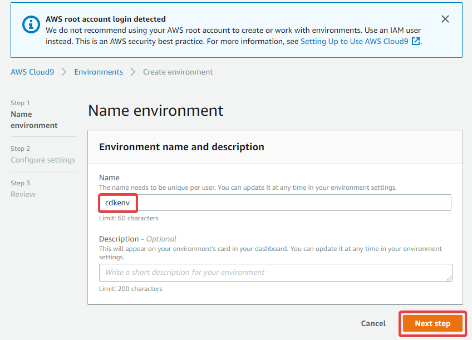Click the Limit: 60 characters hint text
The height and width of the screenshot is (340, 472).
coord(129,218)
